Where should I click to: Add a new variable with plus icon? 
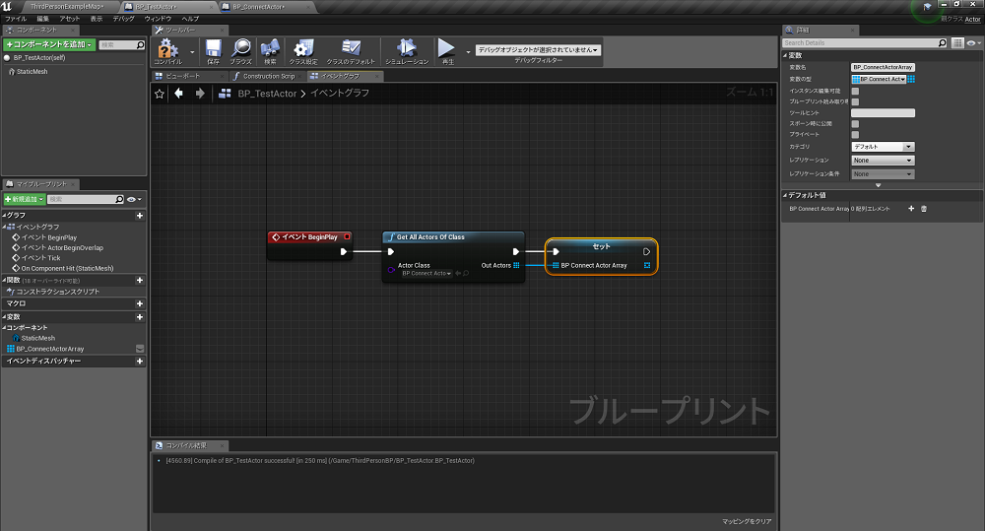pos(140,317)
